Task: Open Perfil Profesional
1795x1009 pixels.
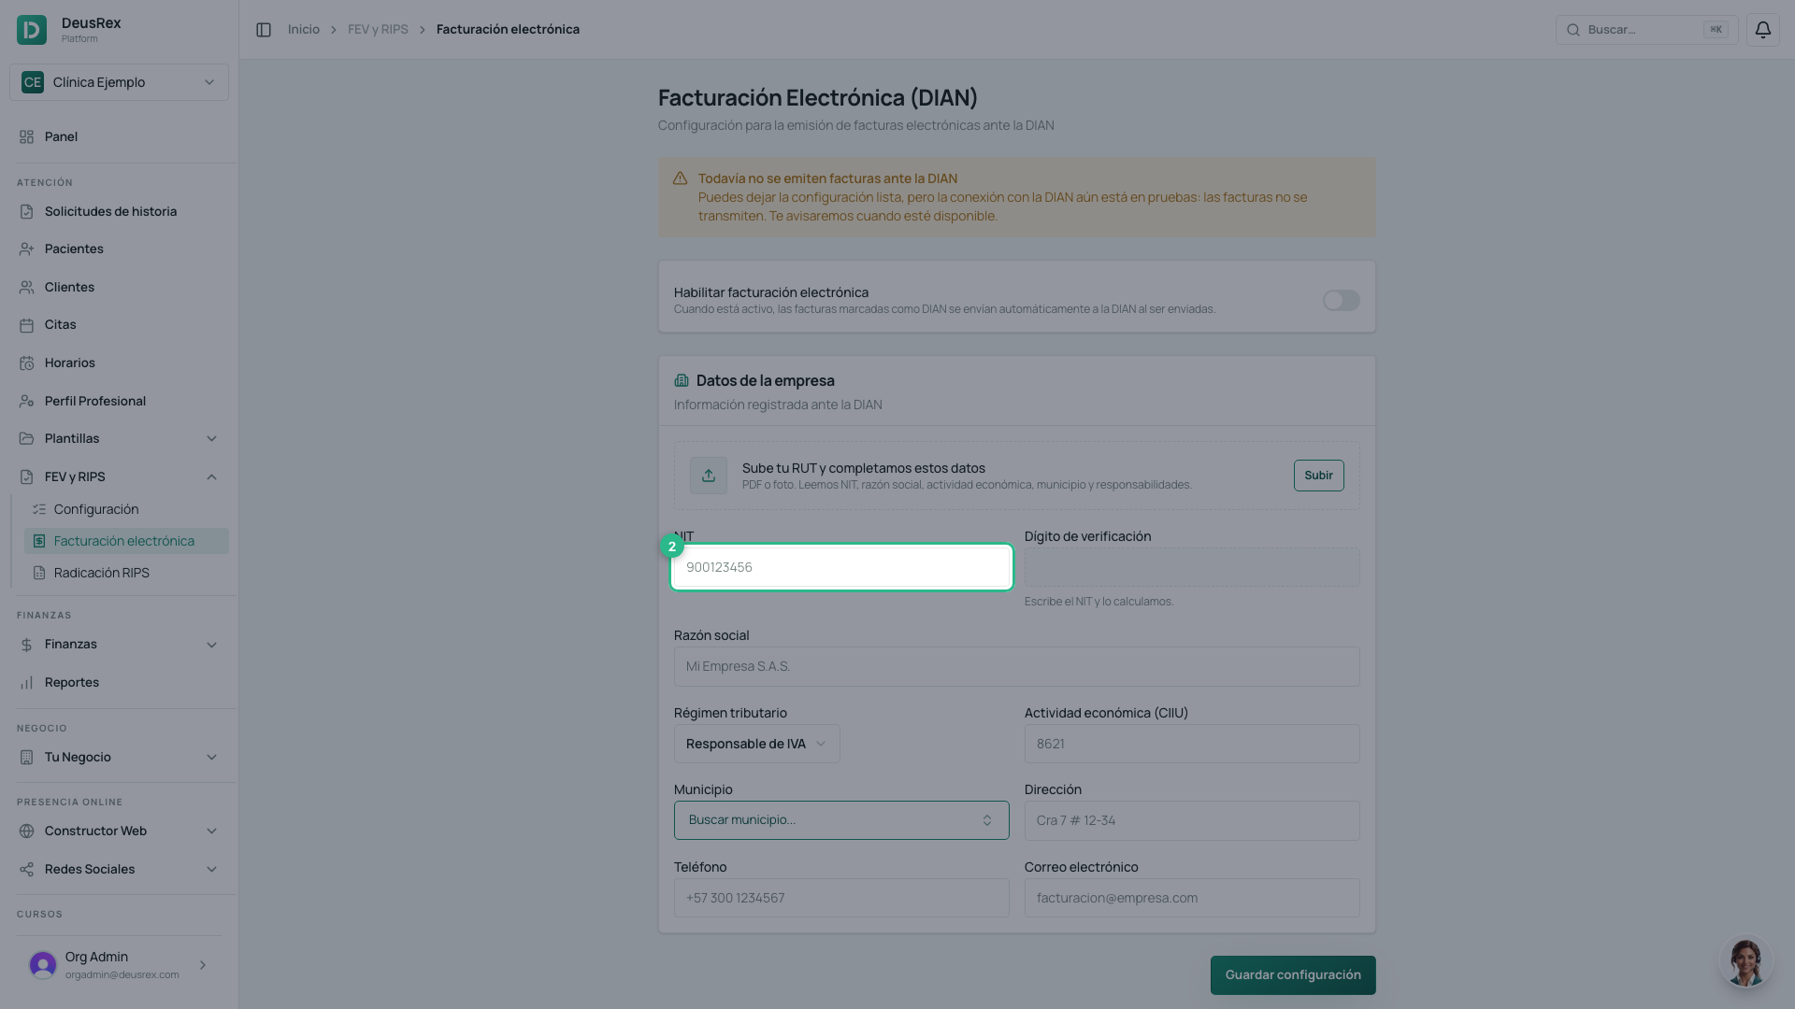Action: (x=119, y=402)
